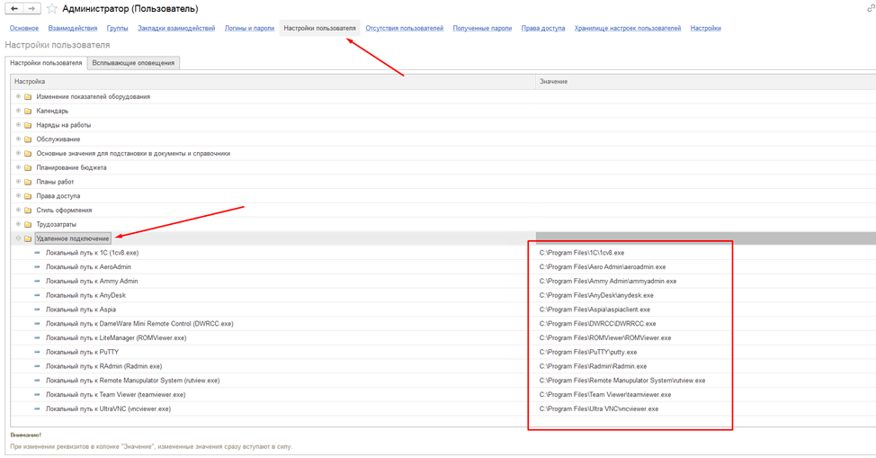Click the back arrow navigation button
Image resolution: width=876 pixels, height=458 pixels.
click(14, 9)
